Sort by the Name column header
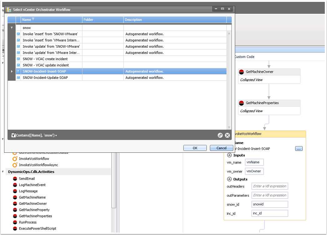327x235 pixels. click(x=52, y=20)
